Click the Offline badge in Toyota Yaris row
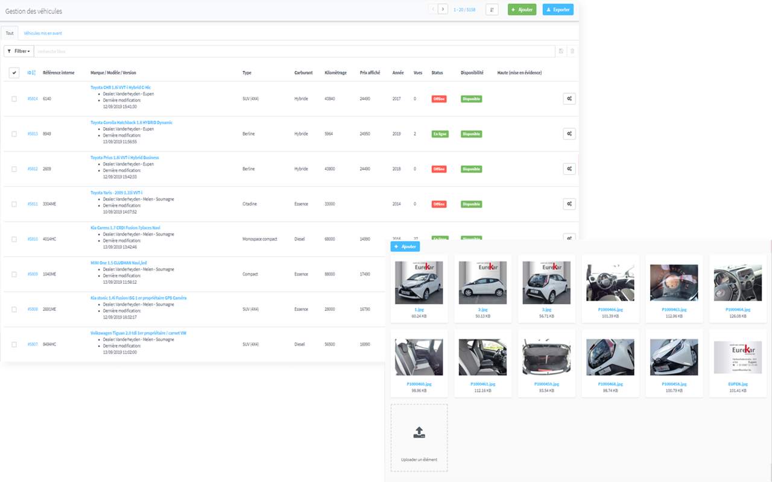Viewport: 772px width, 482px height. pos(439,204)
